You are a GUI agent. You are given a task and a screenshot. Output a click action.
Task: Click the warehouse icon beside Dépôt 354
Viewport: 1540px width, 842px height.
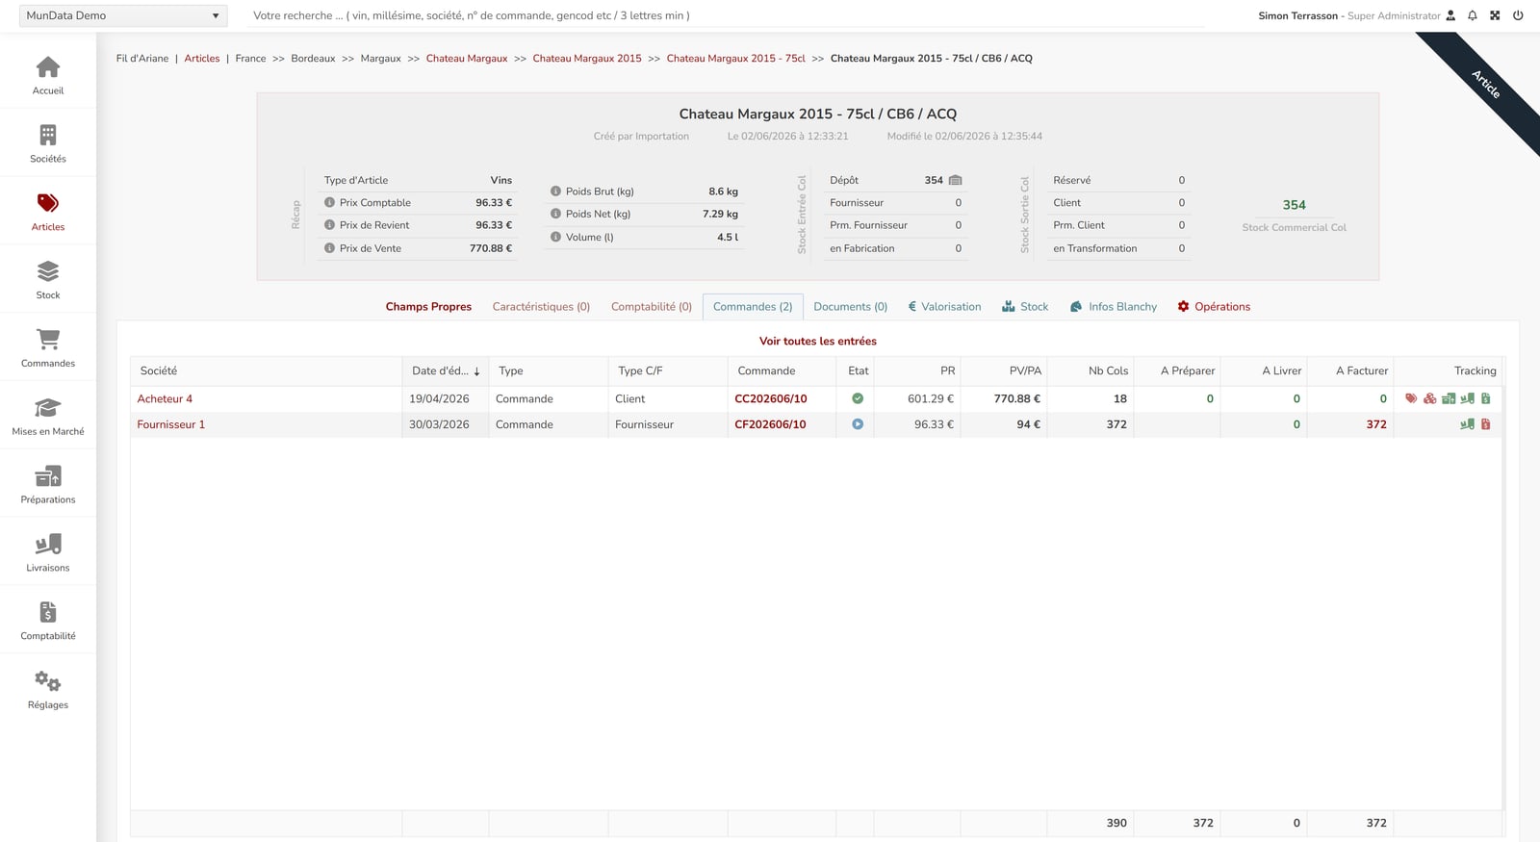pos(955,180)
